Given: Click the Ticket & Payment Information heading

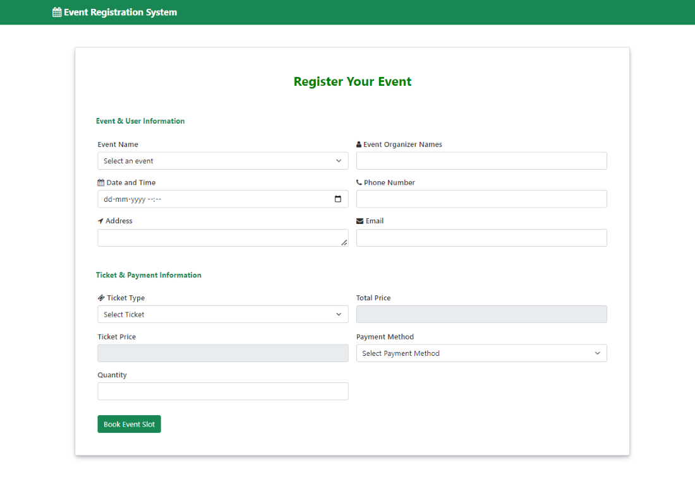Looking at the screenshot, I should (148, 275).
